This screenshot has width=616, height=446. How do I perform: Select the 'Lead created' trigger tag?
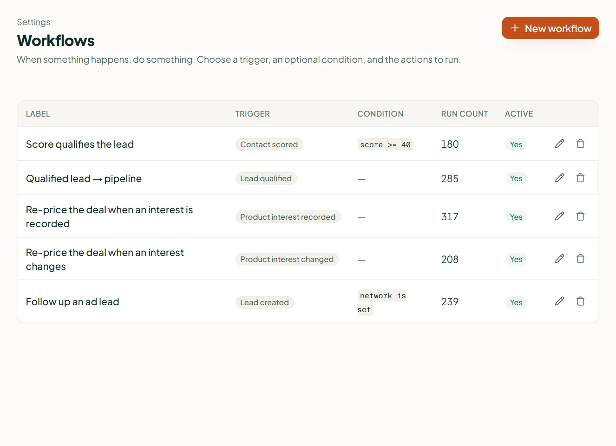(x=264, y=302)
